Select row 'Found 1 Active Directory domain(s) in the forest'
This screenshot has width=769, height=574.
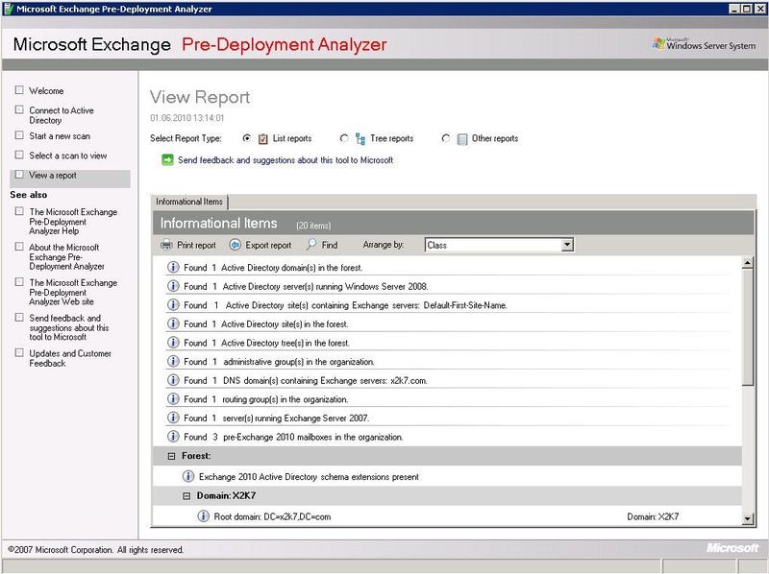tap(447, 268)
